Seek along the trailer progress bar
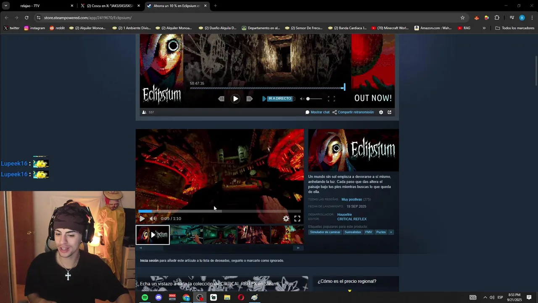 tap(219, 211)
